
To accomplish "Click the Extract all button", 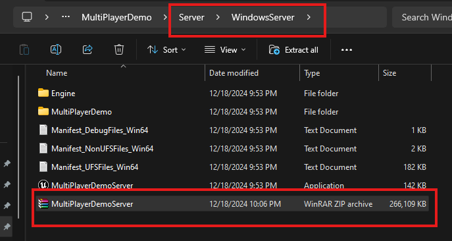I will pyautogui.click(x=293, y=50).
